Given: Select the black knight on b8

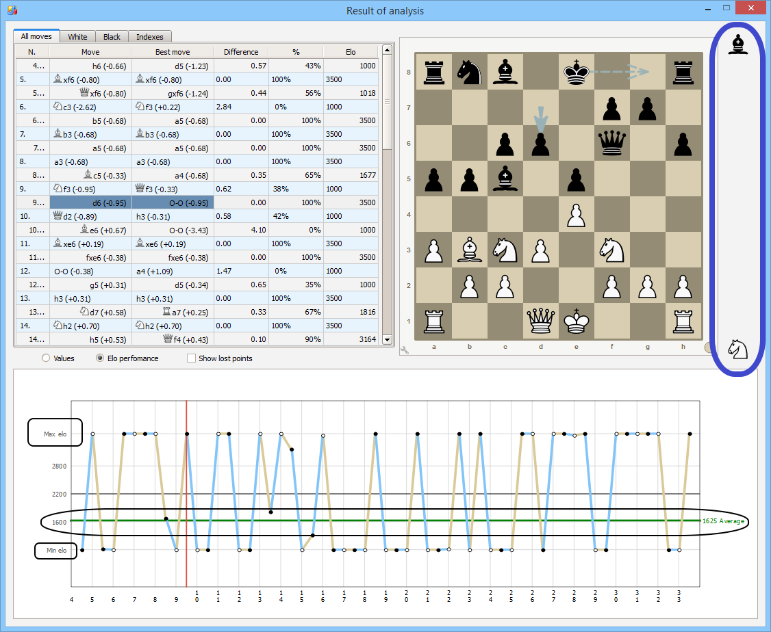Looking at the screenshot, I should 469,73.
